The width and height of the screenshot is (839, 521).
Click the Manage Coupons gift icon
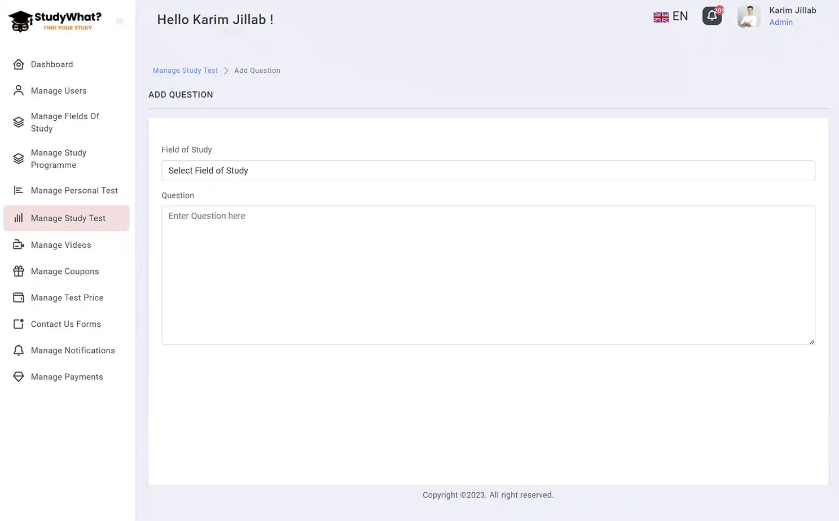[19, 271]
